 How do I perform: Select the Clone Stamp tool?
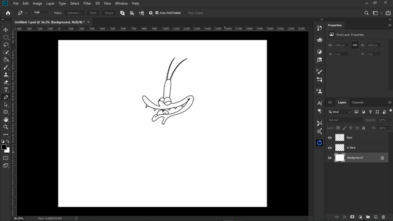6,75
